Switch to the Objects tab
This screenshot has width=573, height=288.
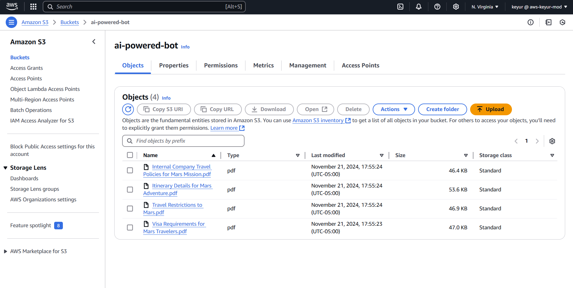coord(133,65)
